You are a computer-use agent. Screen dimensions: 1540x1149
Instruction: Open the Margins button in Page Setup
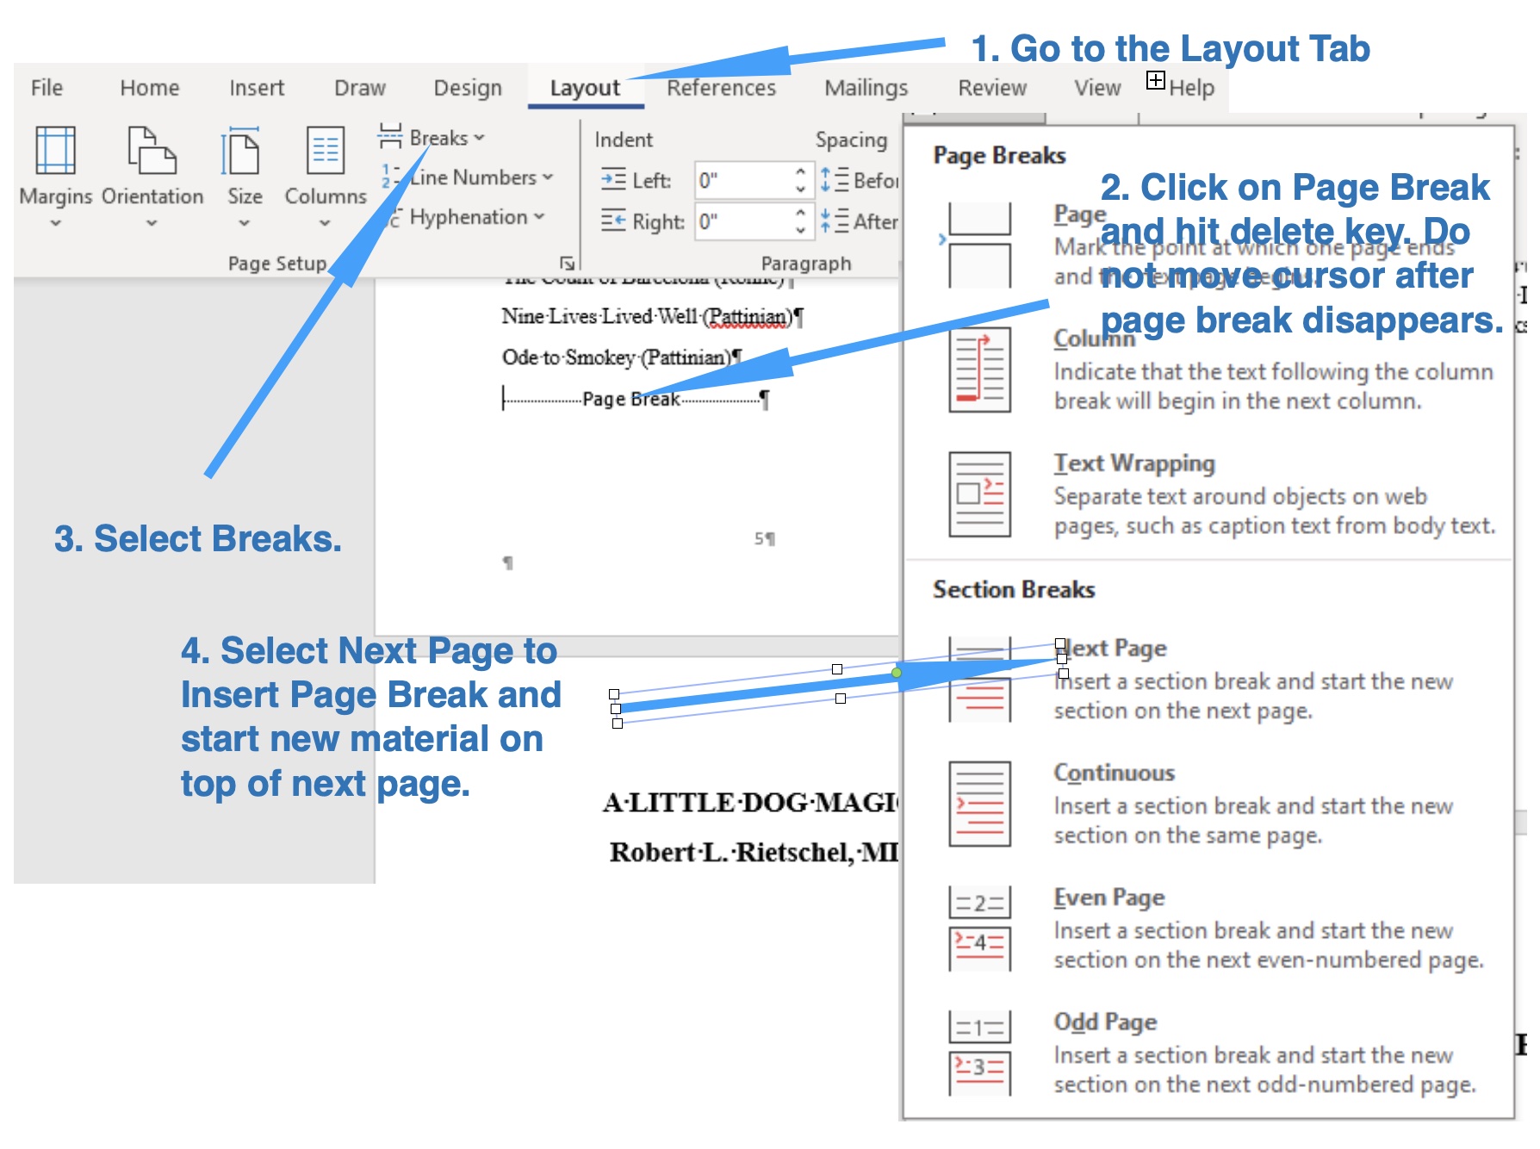pyautogui.click(x=55, y=177)
